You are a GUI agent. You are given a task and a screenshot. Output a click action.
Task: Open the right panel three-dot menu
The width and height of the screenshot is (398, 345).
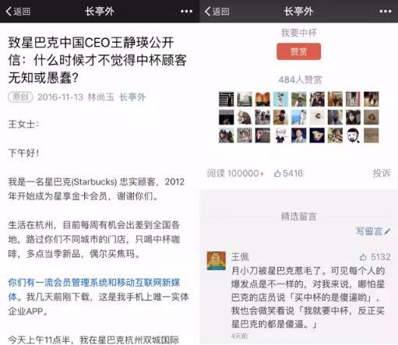(386, 11)
